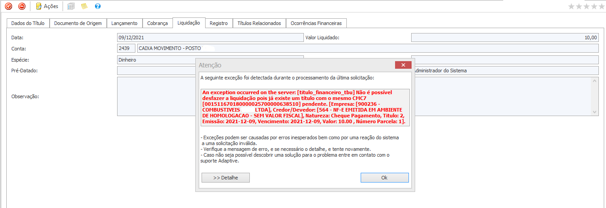Click the Valor Liquidado field
The height and width of the screenshot is (208, 606).
point(505,37)
